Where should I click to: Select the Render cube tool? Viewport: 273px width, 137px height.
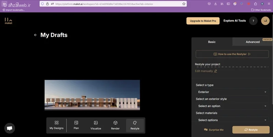(x=115, y=125)
